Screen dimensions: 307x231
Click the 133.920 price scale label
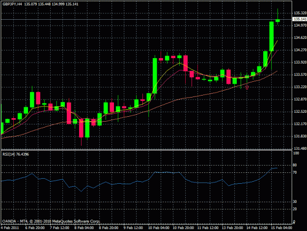pos(300,63)
